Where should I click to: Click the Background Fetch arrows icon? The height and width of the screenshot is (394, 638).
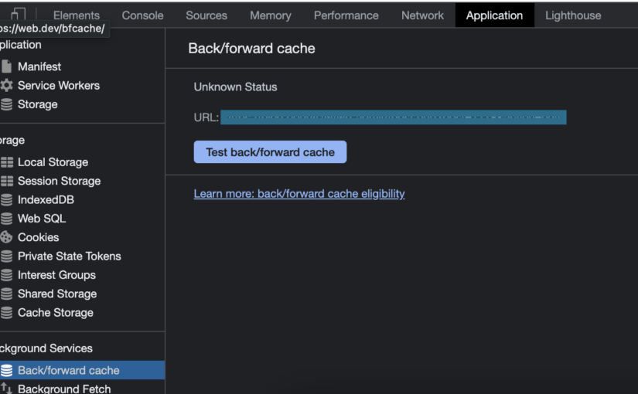7,389
